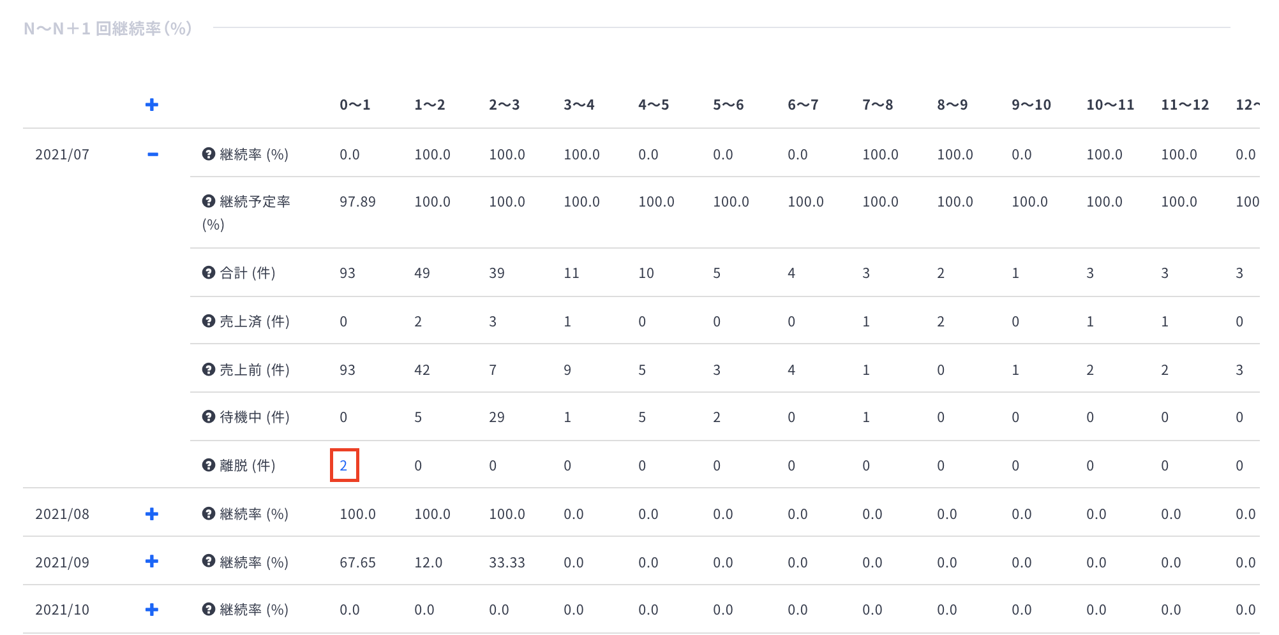The image size is (1279, 635).
Task: Click help icon beside 合計 (件)
Action: [208, 272]
